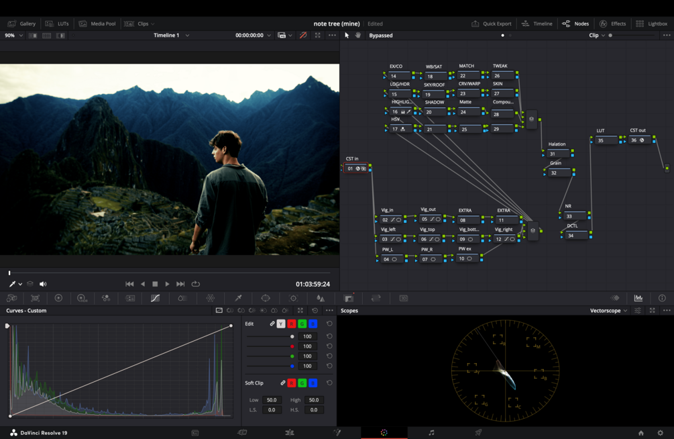This screenshot has width=674, height=439.
Task: Open Scopes settings sliders icon
Action: [x=638, y=310]
